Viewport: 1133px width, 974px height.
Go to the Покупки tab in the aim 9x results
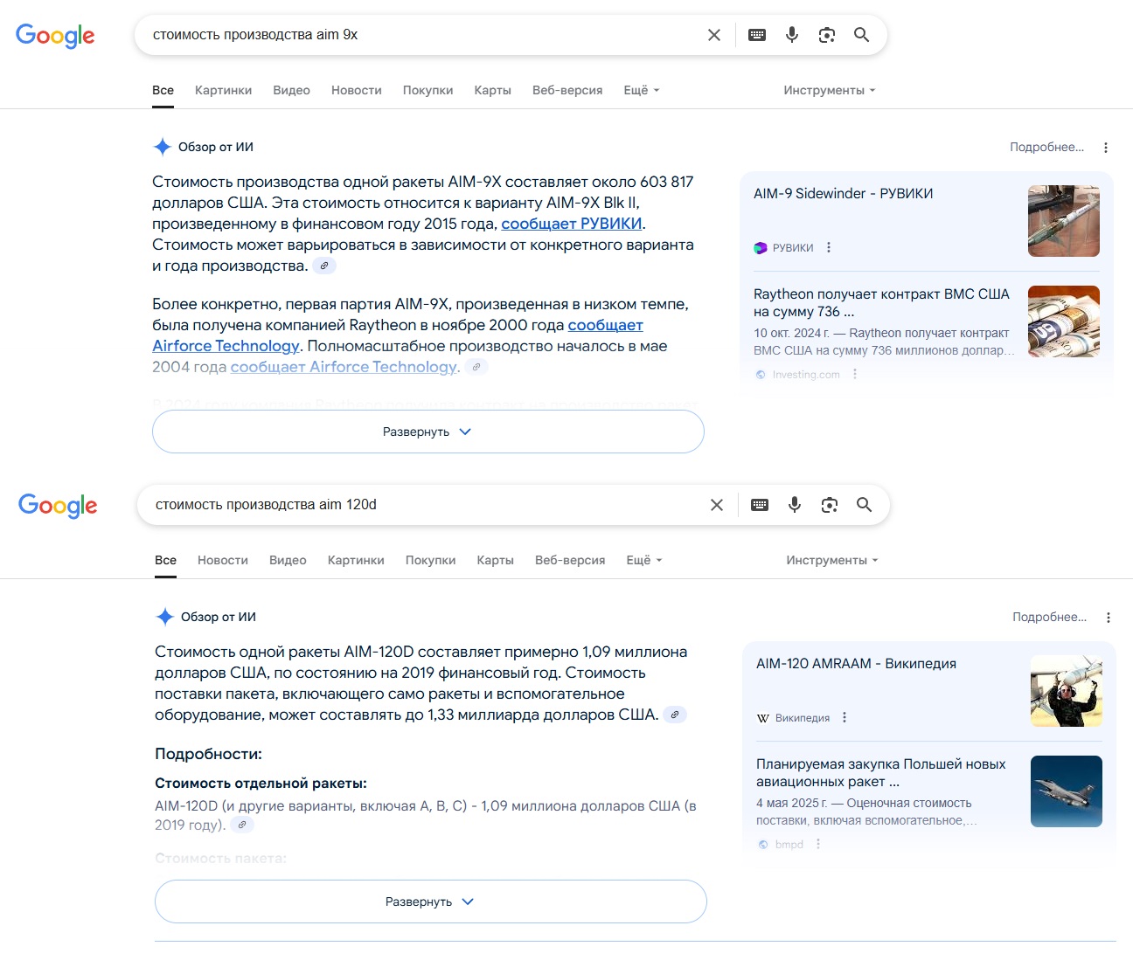tap(428, 90)
